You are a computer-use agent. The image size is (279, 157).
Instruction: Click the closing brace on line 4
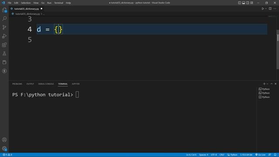click(61, 29)
